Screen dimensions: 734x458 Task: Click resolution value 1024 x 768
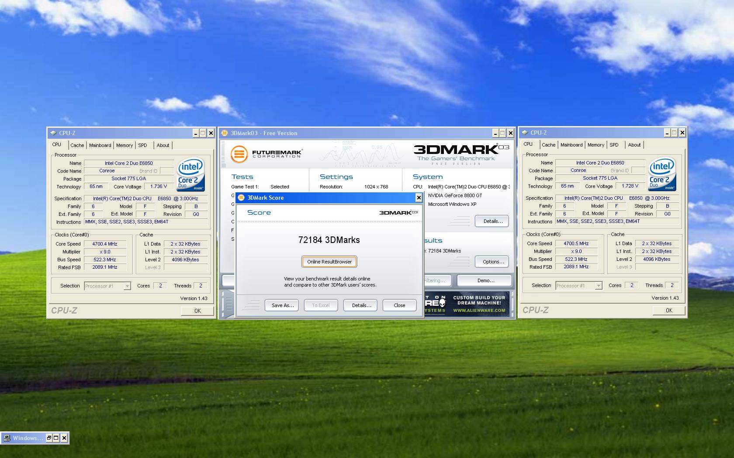click(376, 187)
